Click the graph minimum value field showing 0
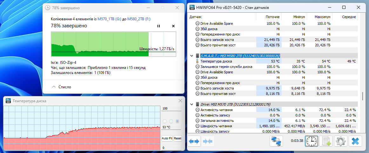369x153 pixels. coord(171,148)
